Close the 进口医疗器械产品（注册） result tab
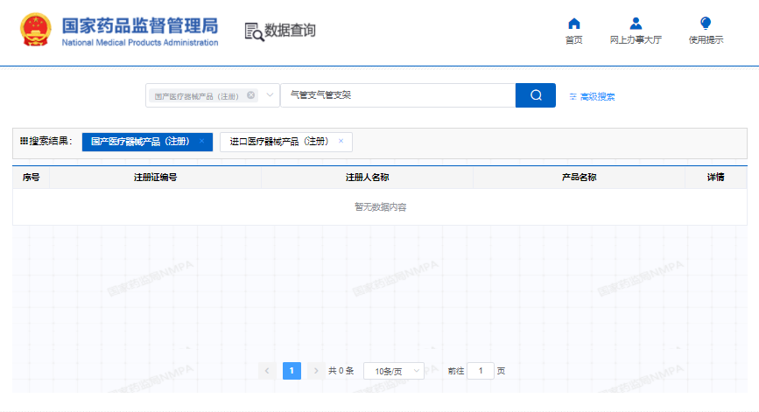 pos(341,141)
